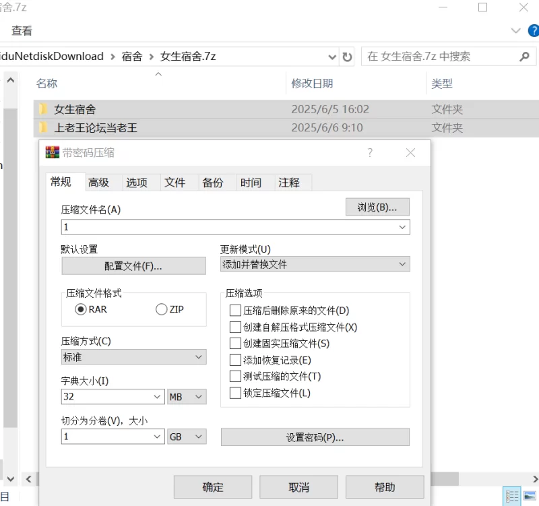Click date 2025/6/6 9:10 cell
Viewport: 539px width, 506px height.
pyautogui.click(x=327, y=128)
